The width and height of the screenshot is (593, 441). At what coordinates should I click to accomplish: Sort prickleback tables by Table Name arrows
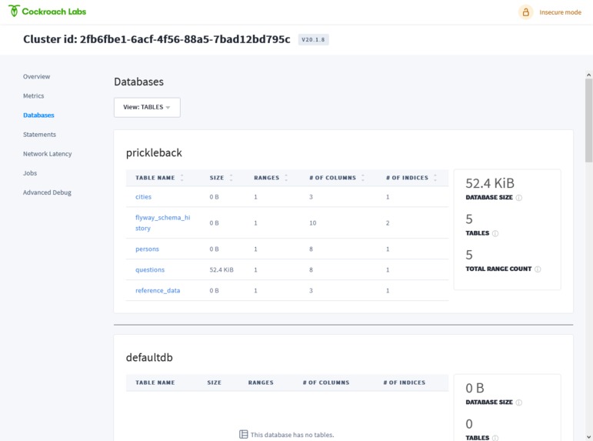182,178
